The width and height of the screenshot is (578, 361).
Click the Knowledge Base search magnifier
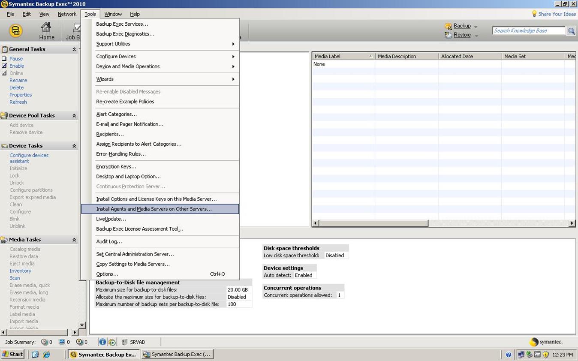click(x=571, y=31)
